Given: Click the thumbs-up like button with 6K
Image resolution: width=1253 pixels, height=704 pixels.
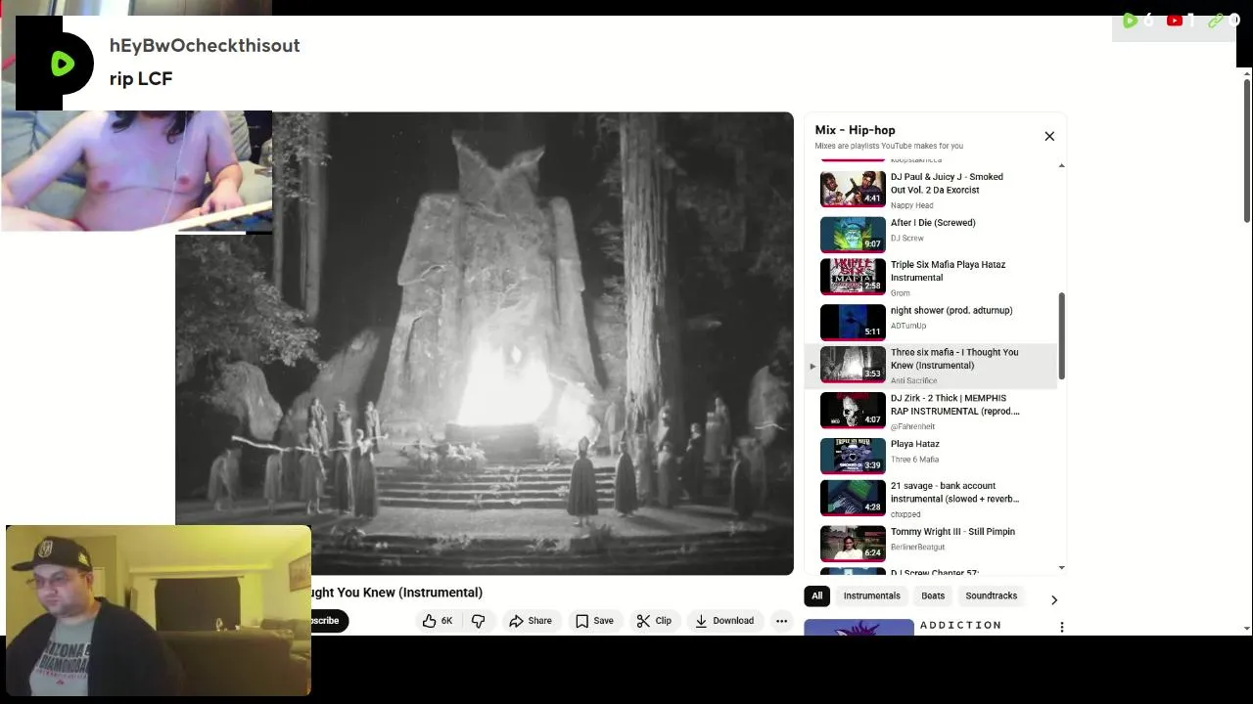Looking at the screenshot, I should 438,621.
